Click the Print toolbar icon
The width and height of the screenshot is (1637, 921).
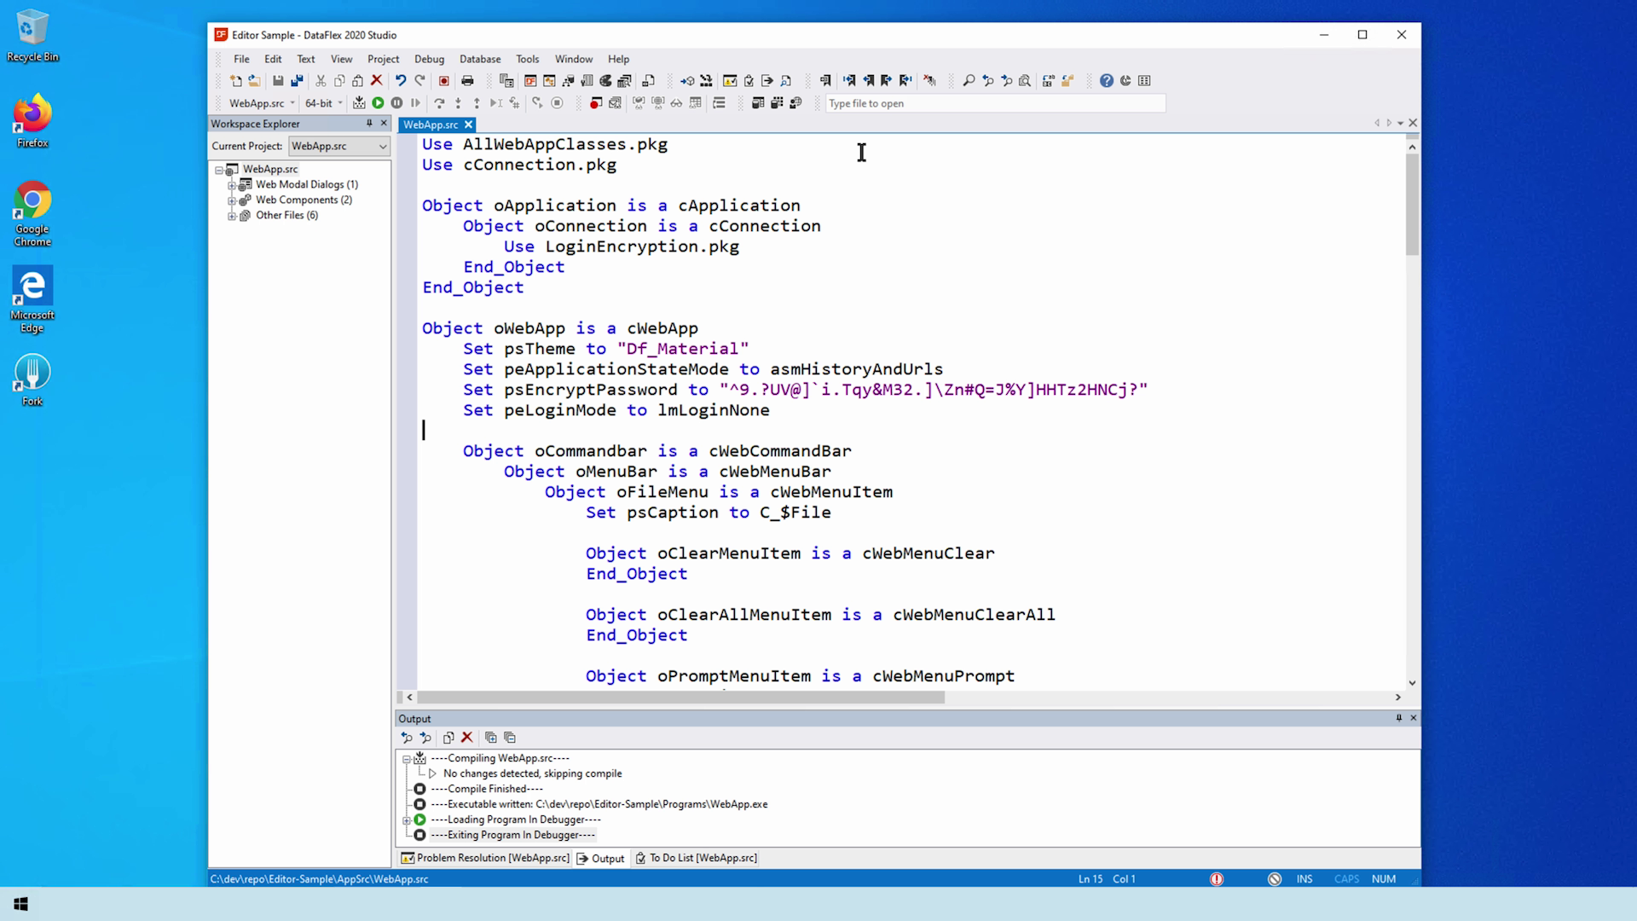click(x=467, y=81)
